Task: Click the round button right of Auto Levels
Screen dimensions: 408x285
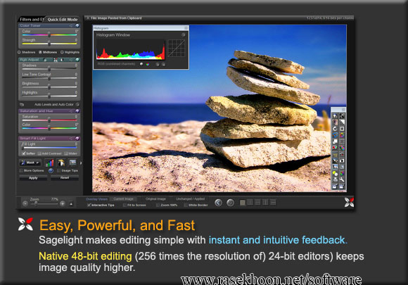Action: (x=77, y=104)
